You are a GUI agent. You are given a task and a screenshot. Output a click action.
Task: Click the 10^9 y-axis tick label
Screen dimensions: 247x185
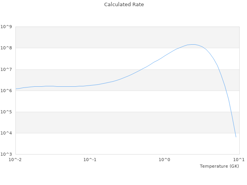click(x=6, y=27)
